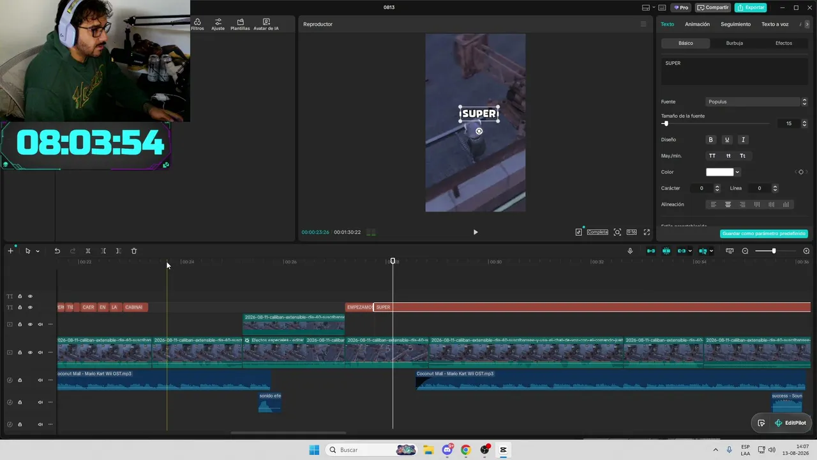817x460 pixels.
Task: Click the player zoom-to-fit scan icon
Action: [617, 232]
